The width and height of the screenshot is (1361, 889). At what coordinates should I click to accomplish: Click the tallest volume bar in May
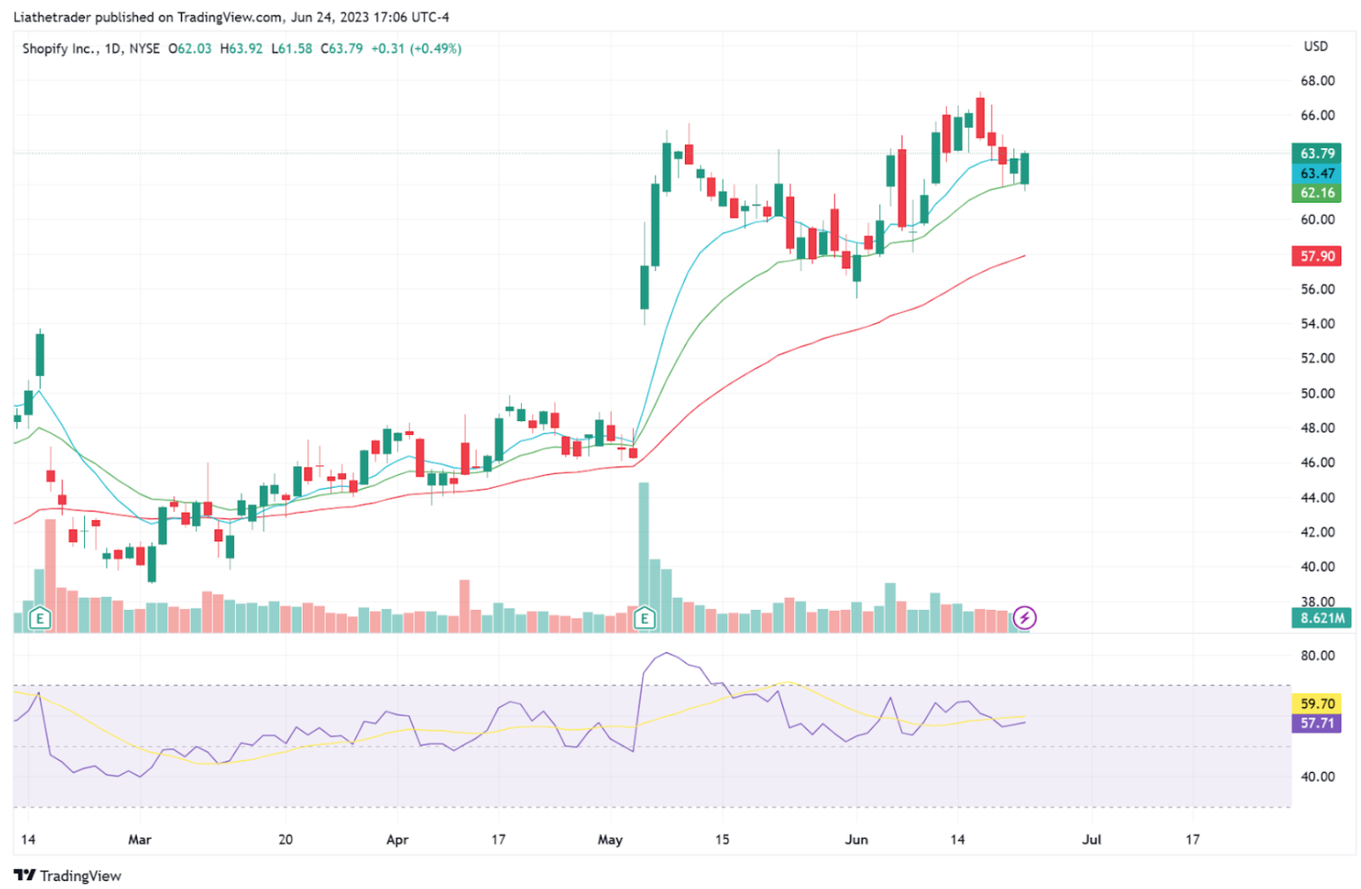point(643,557)
